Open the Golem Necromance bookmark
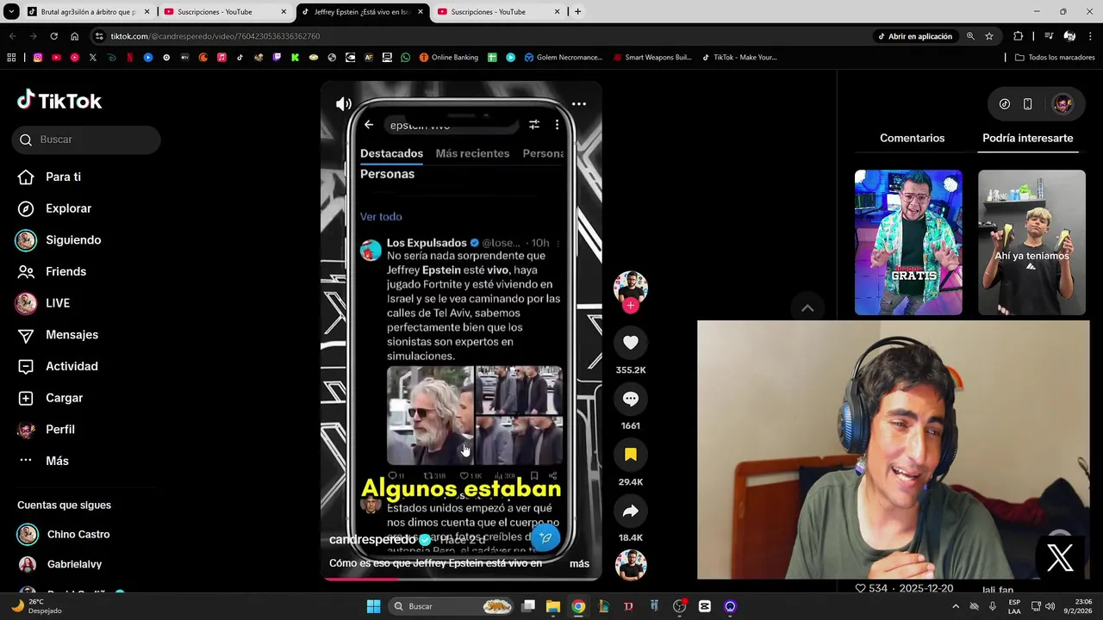The height and width of the screenshot is (620, 1103). [x=564, y=58]
